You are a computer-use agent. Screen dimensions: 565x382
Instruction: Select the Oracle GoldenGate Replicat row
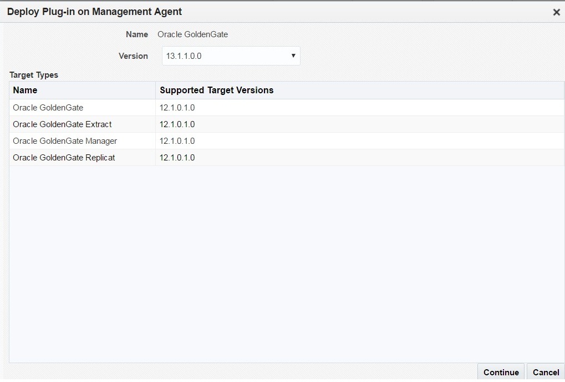click(64, 158)
